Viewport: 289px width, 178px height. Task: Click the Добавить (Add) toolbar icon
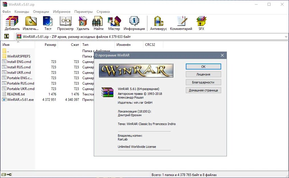click(12, 23)
